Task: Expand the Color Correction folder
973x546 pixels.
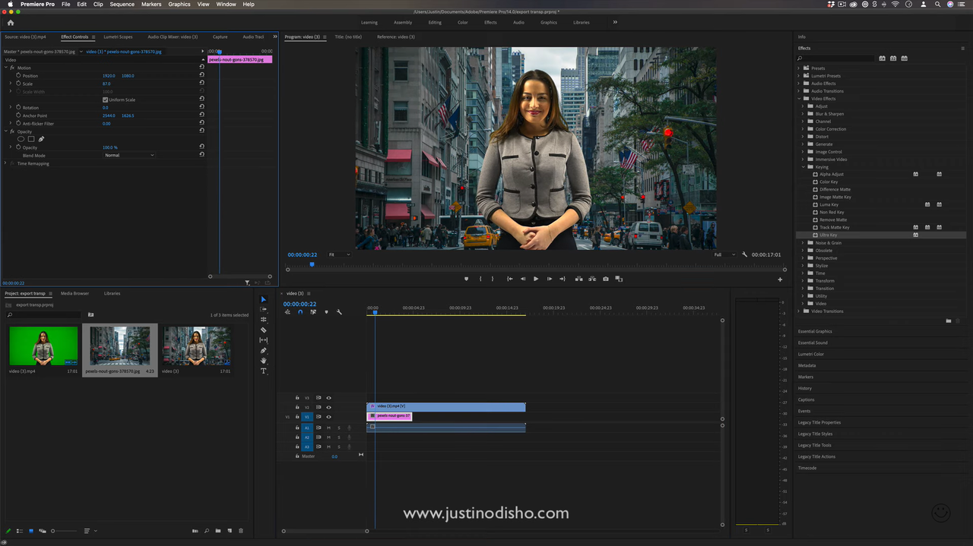Action: (804, 129)
